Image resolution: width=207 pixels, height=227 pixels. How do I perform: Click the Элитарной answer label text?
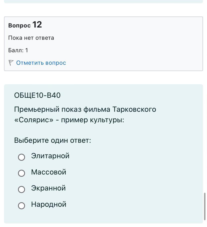[50, 156]
